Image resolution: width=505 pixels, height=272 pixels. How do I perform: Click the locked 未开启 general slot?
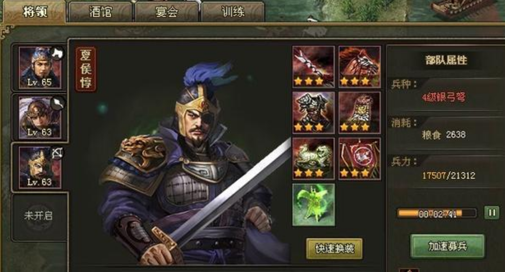pyautogui.click(x=38, y=216)
